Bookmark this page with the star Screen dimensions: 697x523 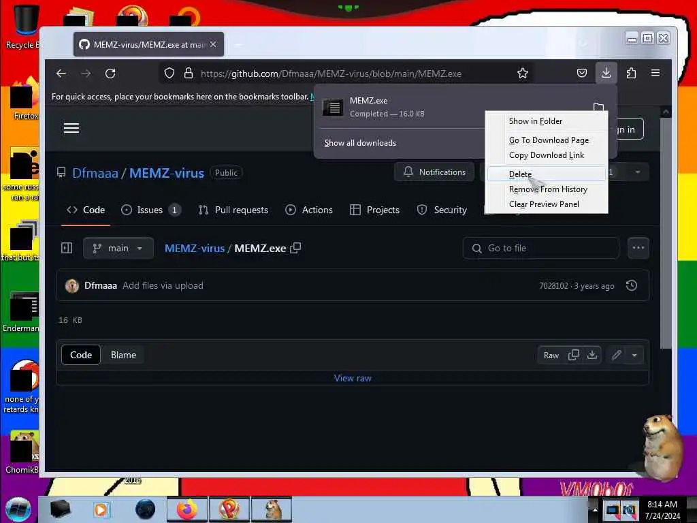tap(523, 73)
